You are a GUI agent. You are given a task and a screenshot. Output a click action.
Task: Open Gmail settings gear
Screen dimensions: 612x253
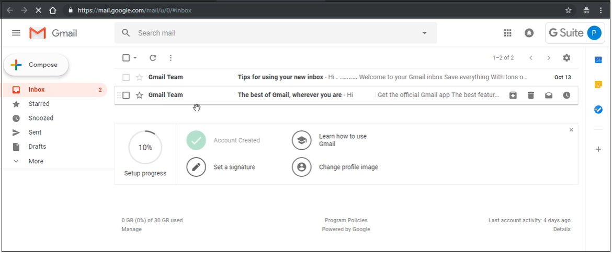point(566,58)
